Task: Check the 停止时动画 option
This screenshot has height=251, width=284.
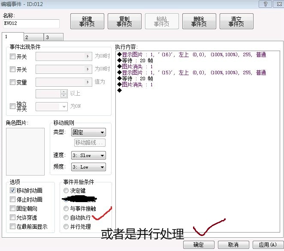Action: coord(12,200)
